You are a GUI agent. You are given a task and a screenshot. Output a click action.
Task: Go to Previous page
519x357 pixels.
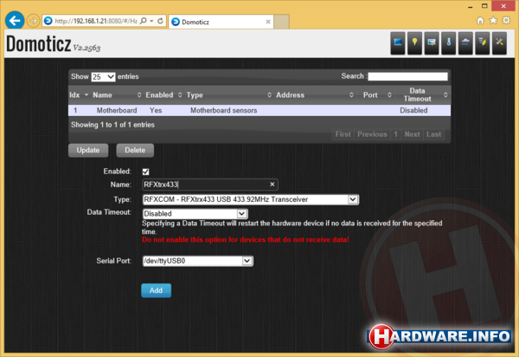point(372,134)
